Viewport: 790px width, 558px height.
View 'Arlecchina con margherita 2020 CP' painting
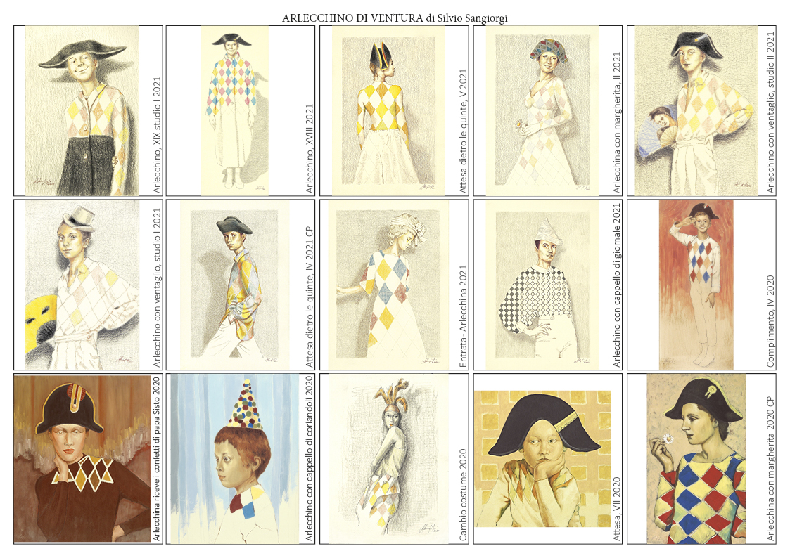pyautogui.click(x=695, y=458)
